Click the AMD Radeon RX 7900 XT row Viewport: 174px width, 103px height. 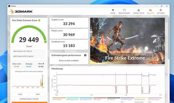point(29,51)
